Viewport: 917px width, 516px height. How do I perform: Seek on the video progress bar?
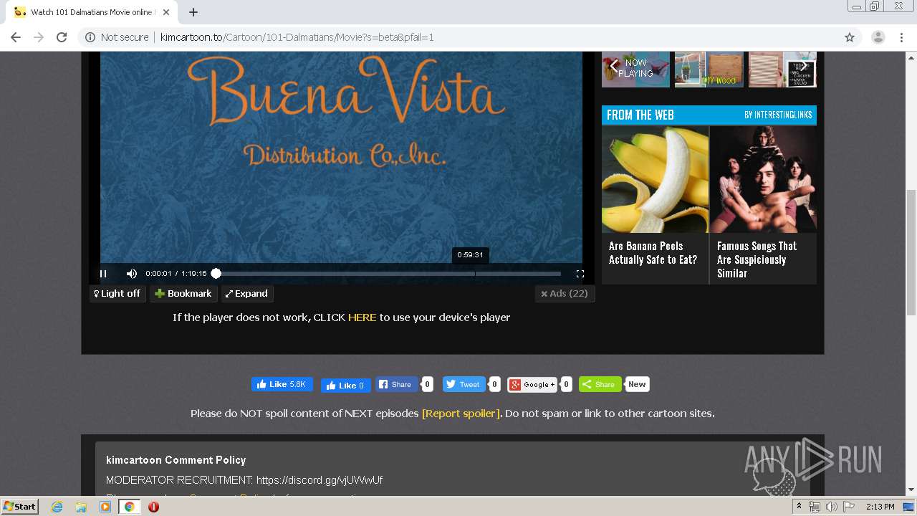(x=388, y=274)
